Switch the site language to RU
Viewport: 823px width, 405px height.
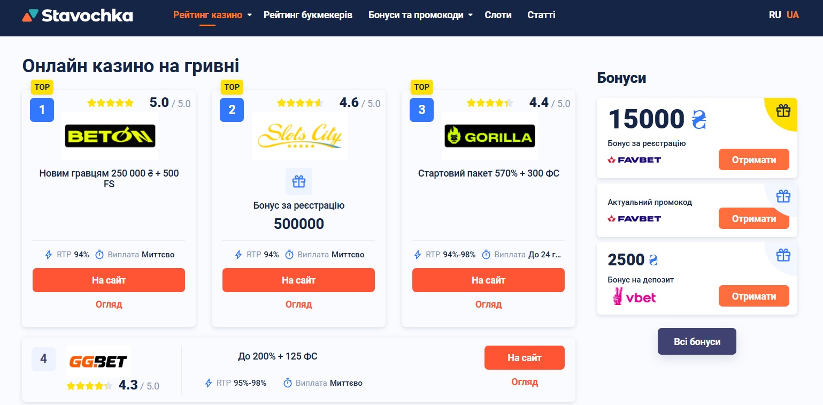(775, 15)
